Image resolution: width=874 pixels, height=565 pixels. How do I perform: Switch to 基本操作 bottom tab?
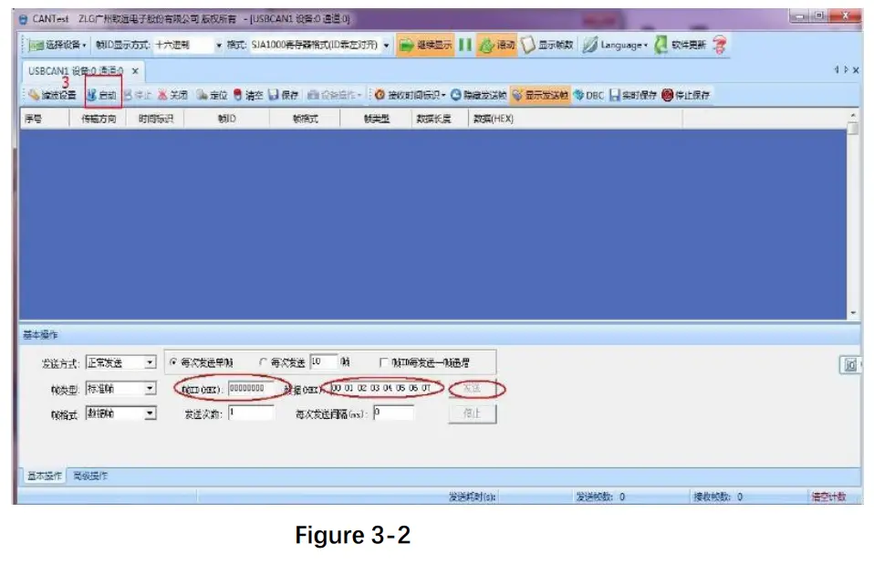(x=45, y=476)
